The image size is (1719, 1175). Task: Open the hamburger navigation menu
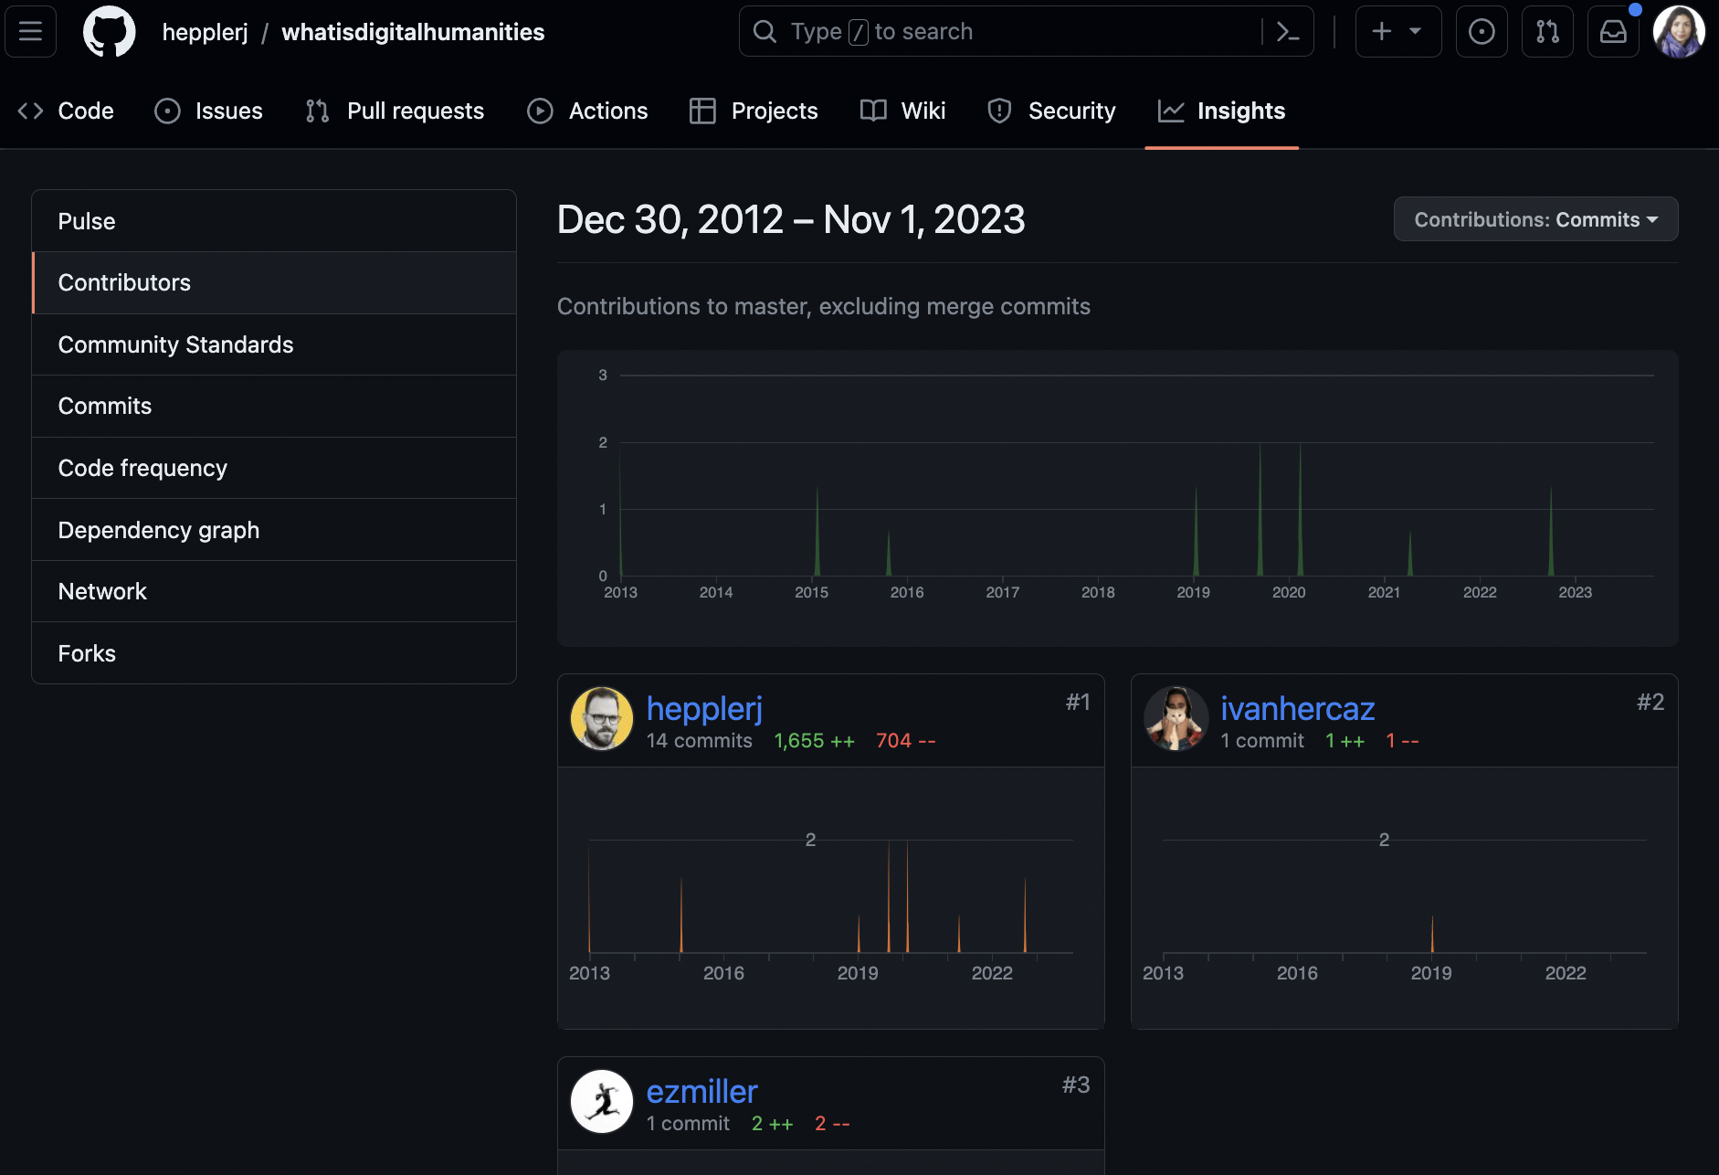[x=31, y=32]
